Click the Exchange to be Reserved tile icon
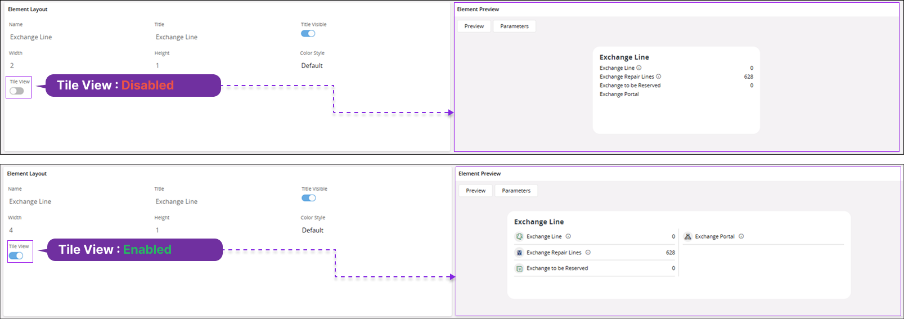 (x=519, y=268)
